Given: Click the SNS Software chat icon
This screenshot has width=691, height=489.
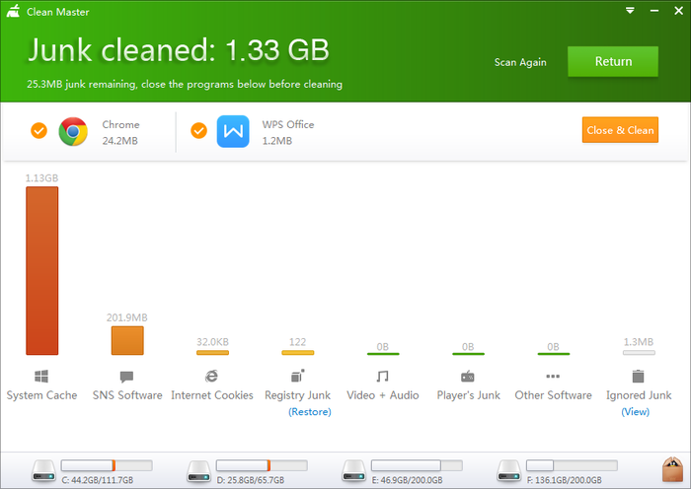Looking at the screenshot, I should pos(126,376).
